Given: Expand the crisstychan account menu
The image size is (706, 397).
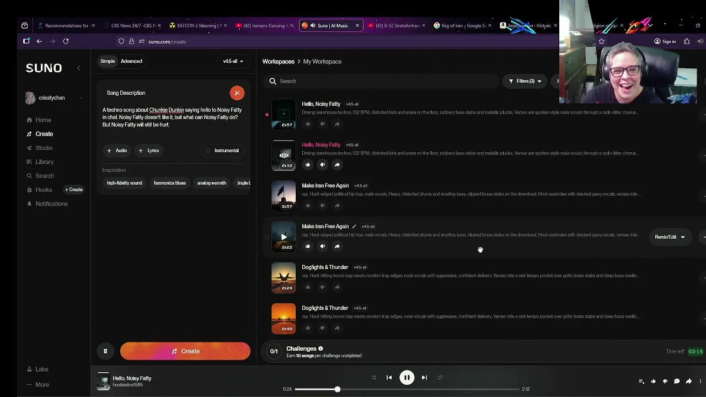Looking at the screenshot, I should 54,98.
